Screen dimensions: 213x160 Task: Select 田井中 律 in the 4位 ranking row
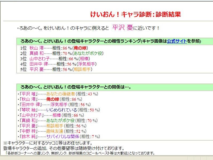click(39, 64)
